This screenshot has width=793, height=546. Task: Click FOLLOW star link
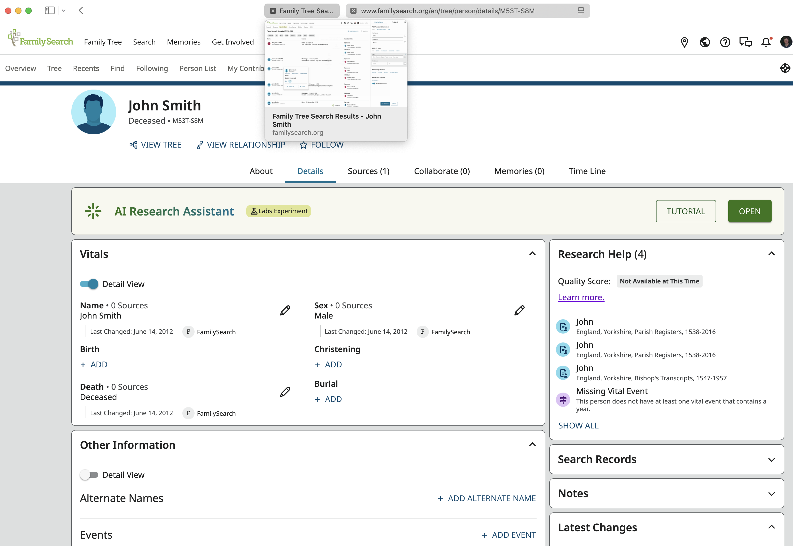[321, 145]
